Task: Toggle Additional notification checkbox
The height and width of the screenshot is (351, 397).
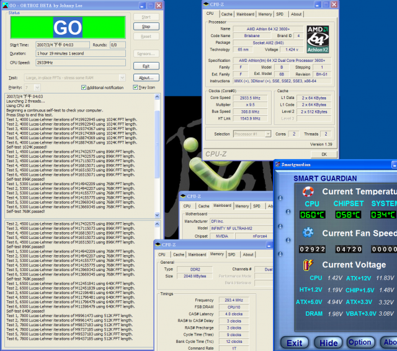Action: (x=84, y=87)
